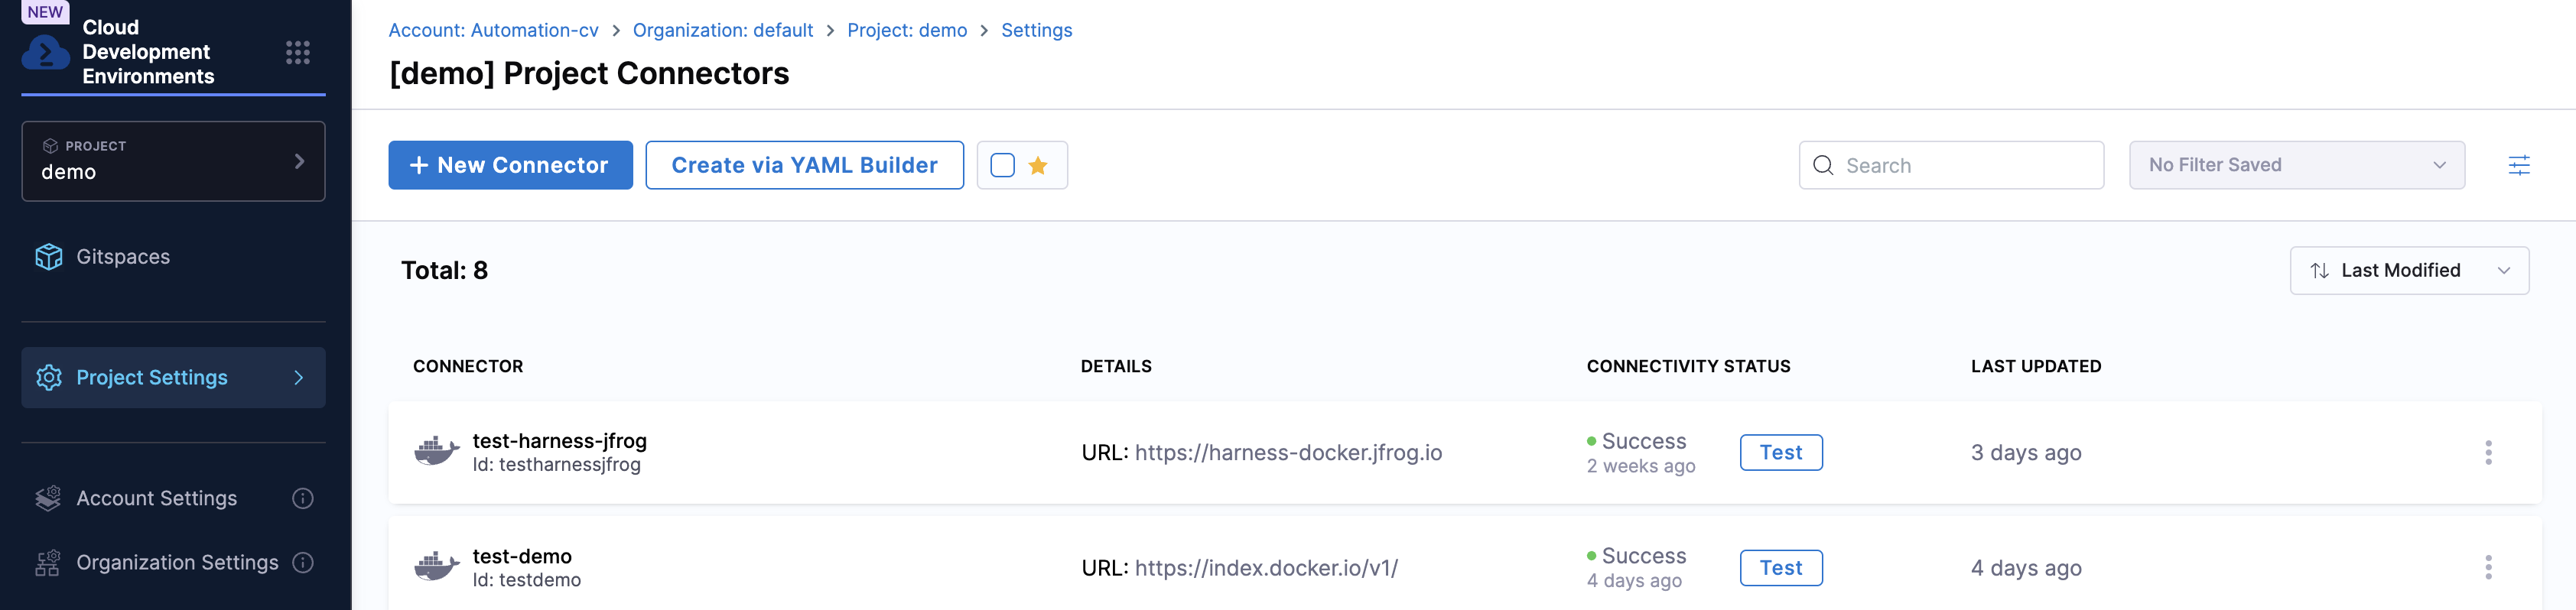Click the Docker icon of test-harness-jfrog
The image size is (2576, 610).
pos(436,452)
